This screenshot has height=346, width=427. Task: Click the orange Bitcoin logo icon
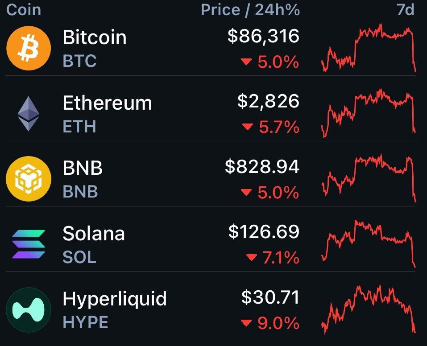click(x=29, y=48)
